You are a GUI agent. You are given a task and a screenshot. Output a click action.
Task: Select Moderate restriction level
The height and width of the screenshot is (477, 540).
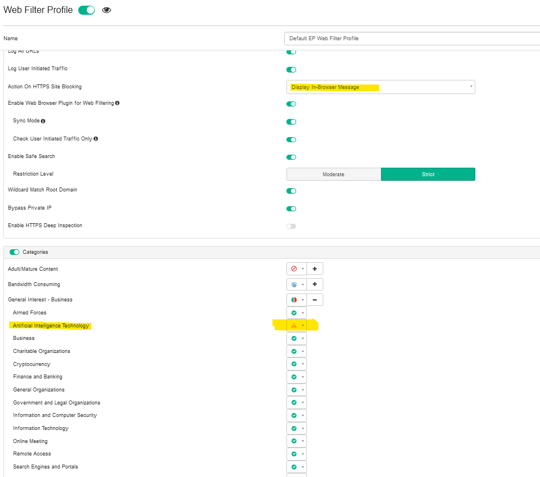334,174
